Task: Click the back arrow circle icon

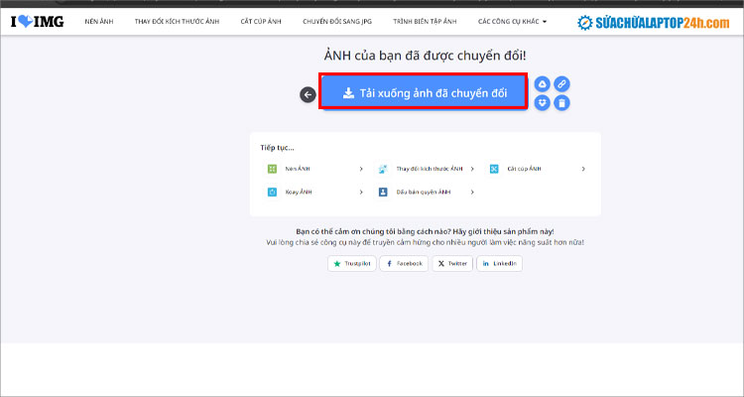Action: tap(308, 94)
